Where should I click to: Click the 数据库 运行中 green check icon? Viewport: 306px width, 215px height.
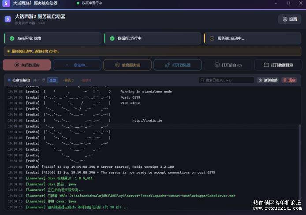(x=112, y=38)
